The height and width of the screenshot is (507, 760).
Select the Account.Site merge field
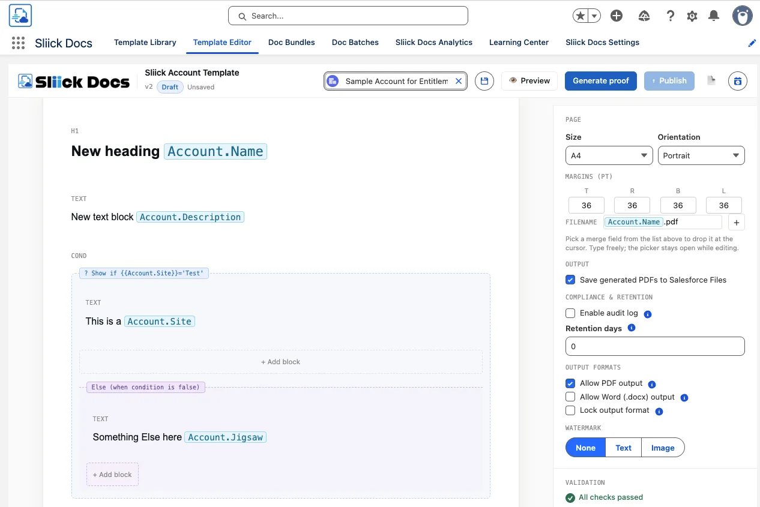[160, 322]
